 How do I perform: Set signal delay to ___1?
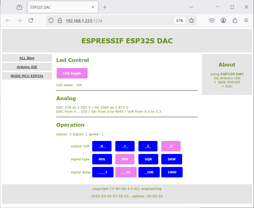(103, 172)
